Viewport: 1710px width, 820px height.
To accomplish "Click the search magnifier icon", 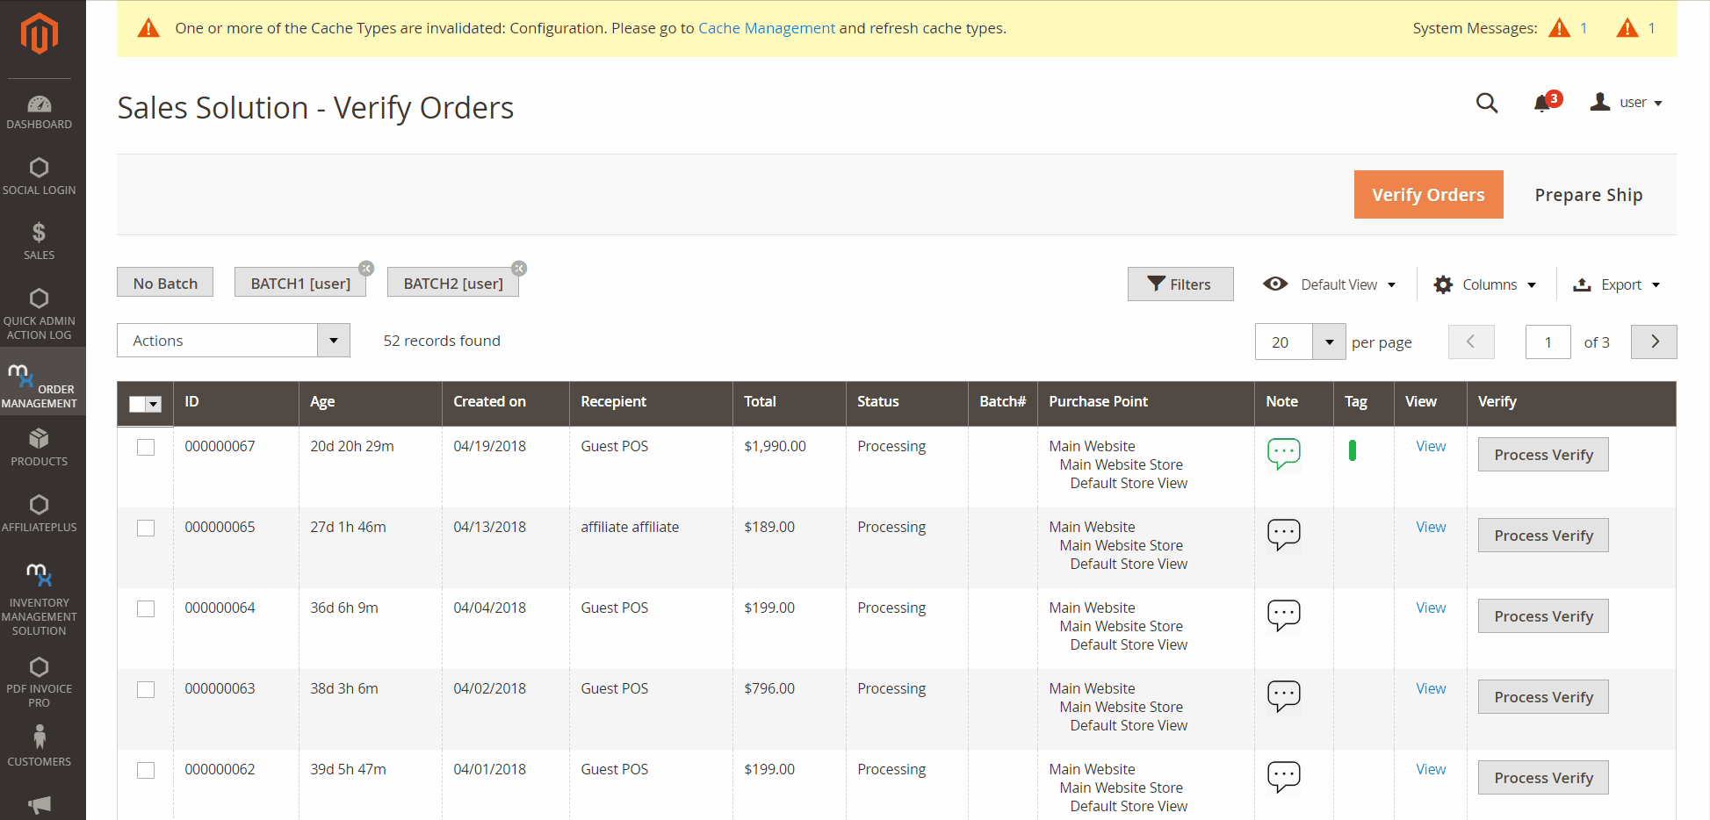I will (1486, 103).
